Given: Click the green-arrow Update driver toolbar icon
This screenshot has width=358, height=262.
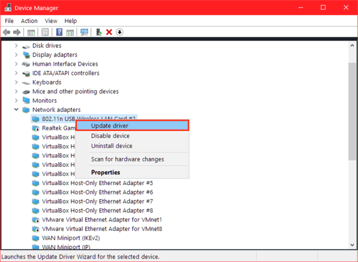Looking at the screenshot, I should (99, 32).
